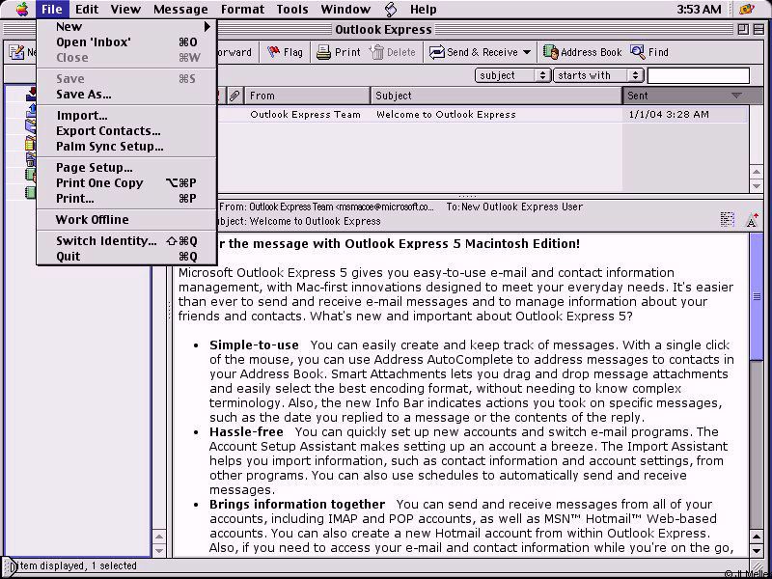Click message body scroll up arrow

757,537
